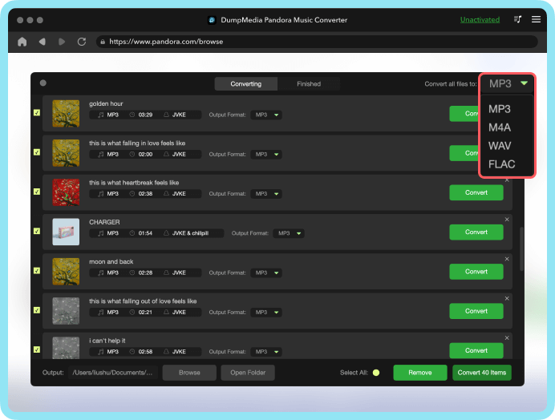Image resolution: width=555 pixels, height=420 pixels.
Task: Remove this is what falling out of love track
Action: point(507,299)
